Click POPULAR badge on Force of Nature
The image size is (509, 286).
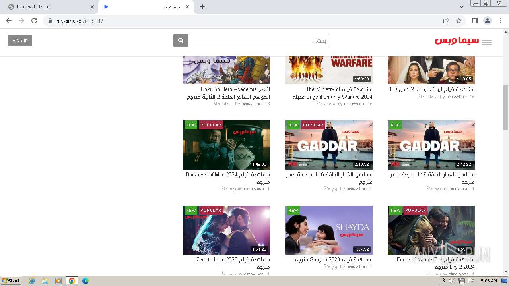pos(416,210)
